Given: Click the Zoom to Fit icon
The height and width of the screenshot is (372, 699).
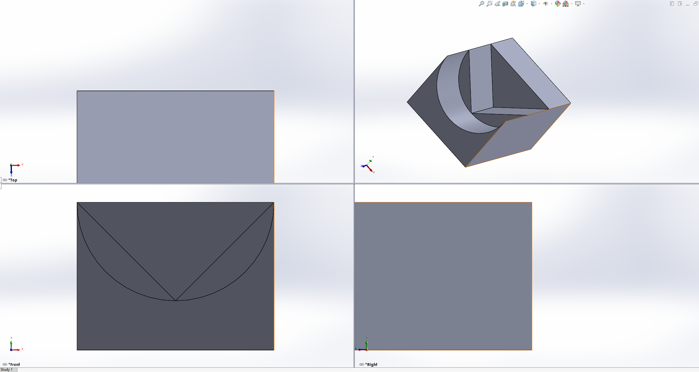Looking at the screenshot, I should [482, 4].
